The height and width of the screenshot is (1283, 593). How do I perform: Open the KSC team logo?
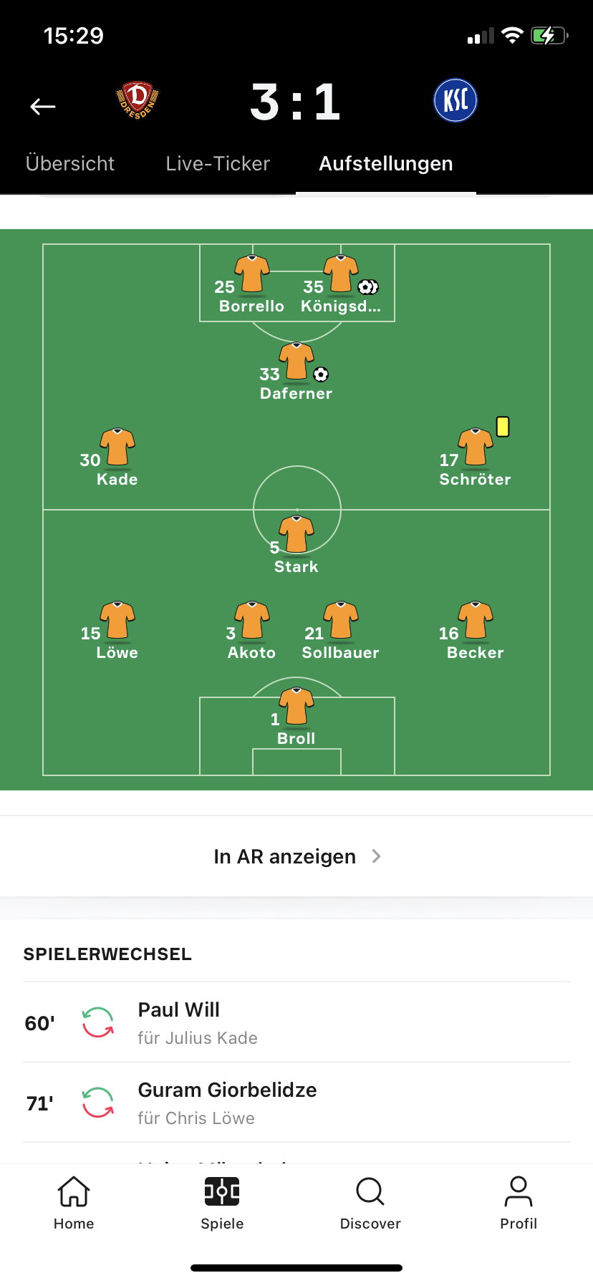tap(455, 100)
